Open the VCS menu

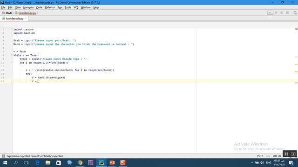76,7
